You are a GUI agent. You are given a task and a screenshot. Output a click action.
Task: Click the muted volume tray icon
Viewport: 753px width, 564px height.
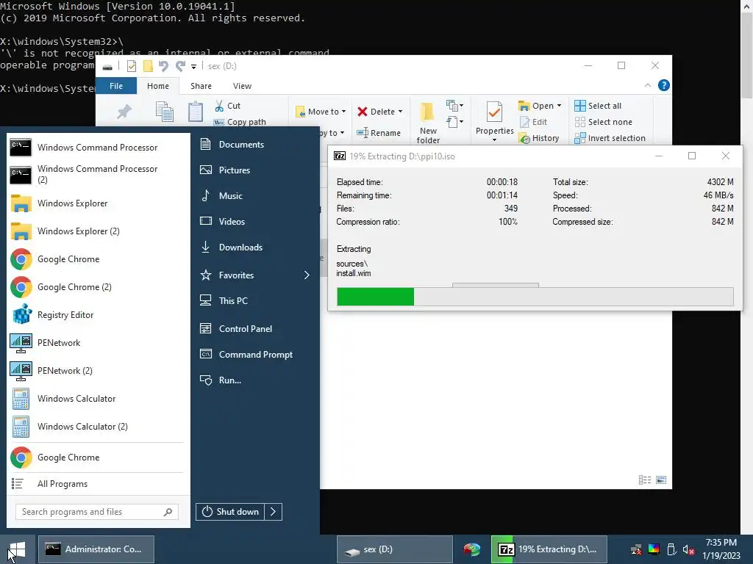(688, 549)
